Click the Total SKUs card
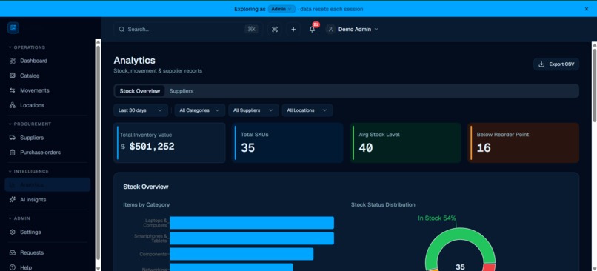This screenshot has height=271, width=597. 287,143
